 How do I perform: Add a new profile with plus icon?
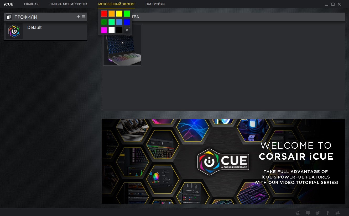point(78,17)
